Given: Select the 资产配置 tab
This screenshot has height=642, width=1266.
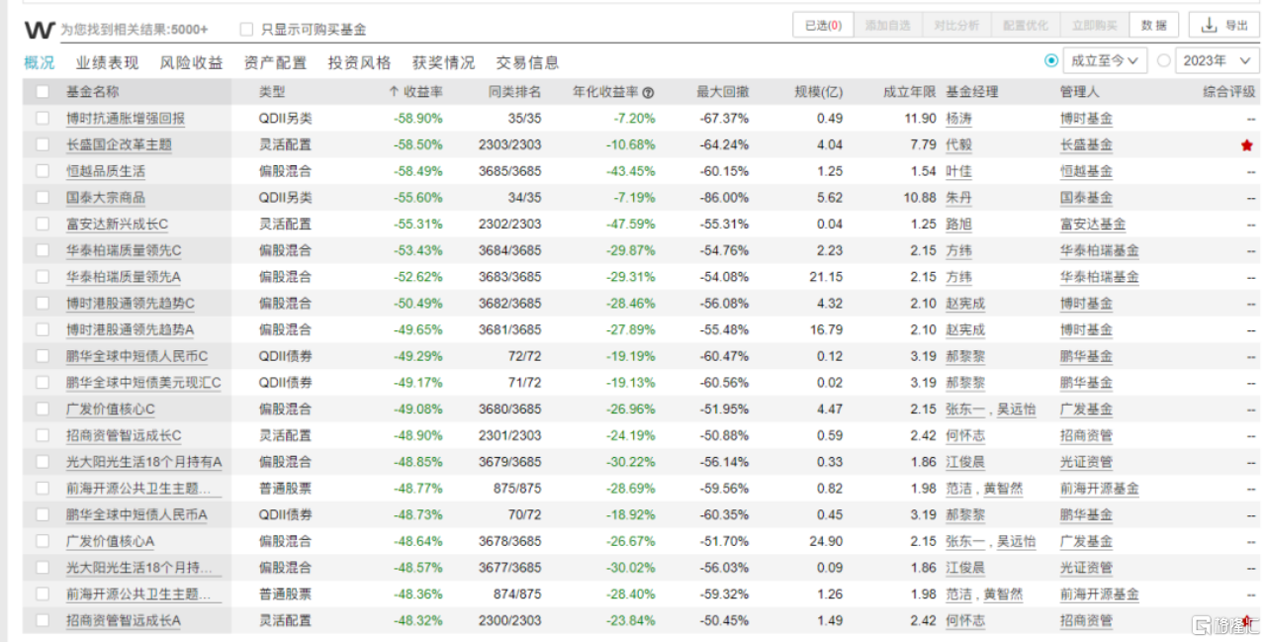Looking at the screenshot, I should click(275, 62).
